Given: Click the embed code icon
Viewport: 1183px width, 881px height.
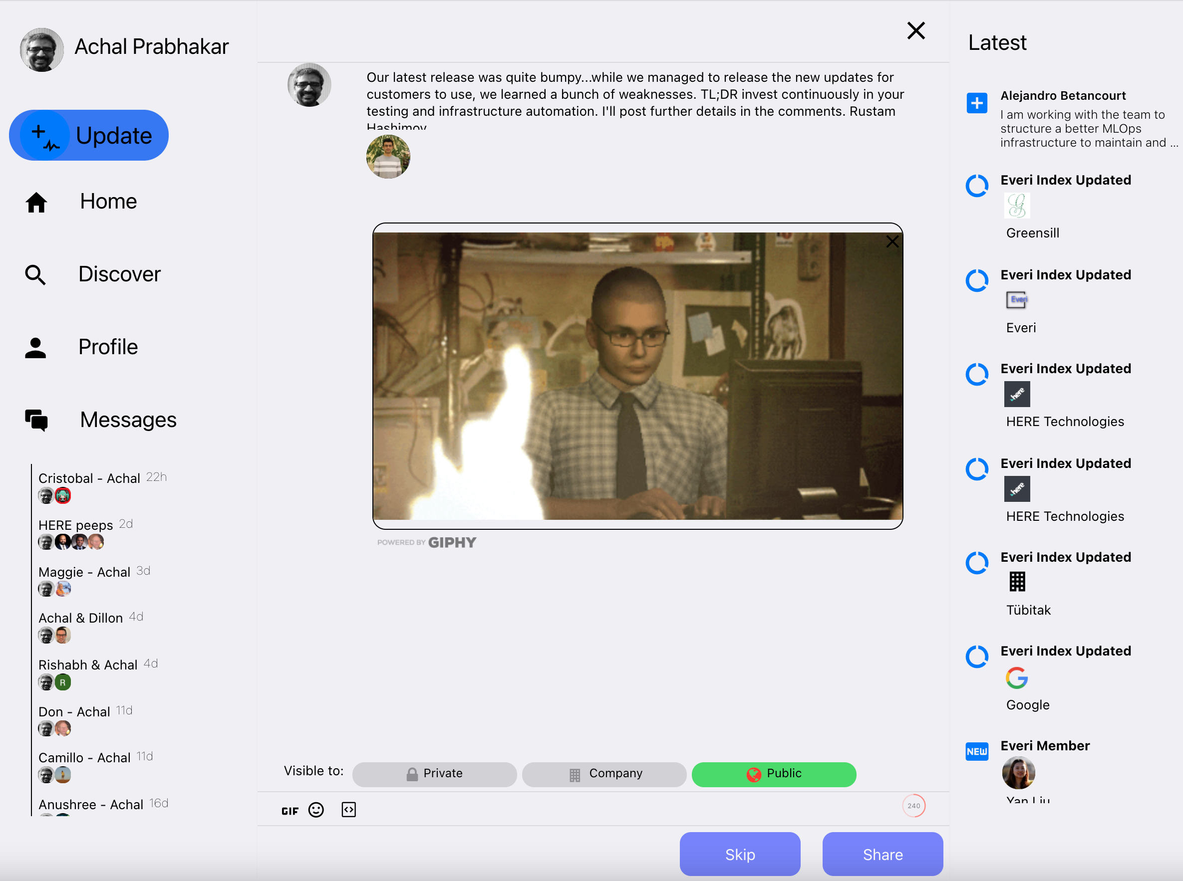Looking at the screenshot, I should 348,810.
